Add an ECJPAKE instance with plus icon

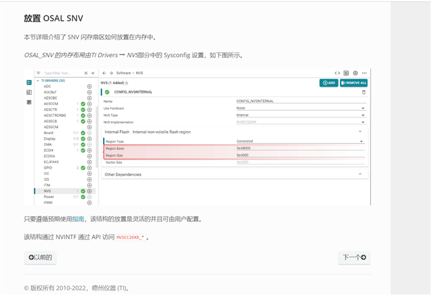pyautogui.click(x=90, y=162)
